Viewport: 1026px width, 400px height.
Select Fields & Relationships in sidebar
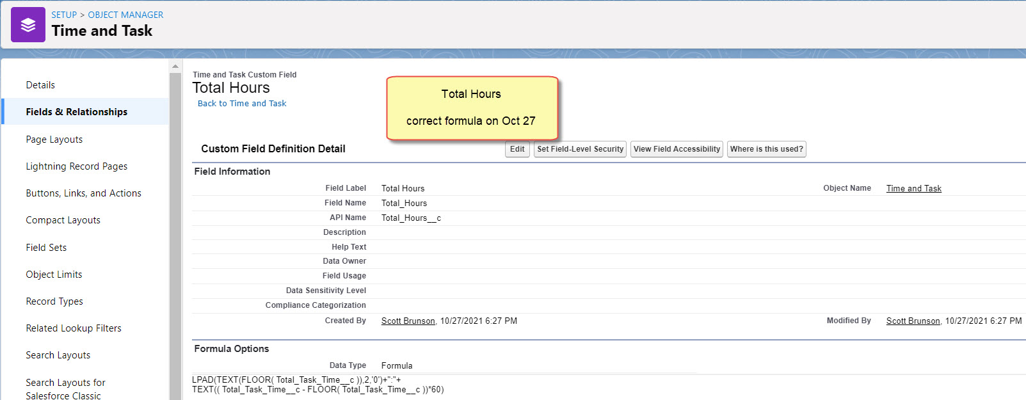pos(77,112)
